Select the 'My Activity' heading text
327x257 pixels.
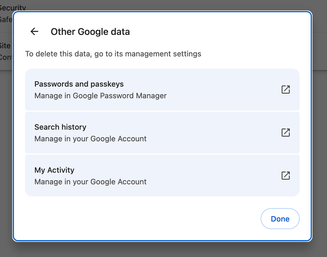(54, 170)
